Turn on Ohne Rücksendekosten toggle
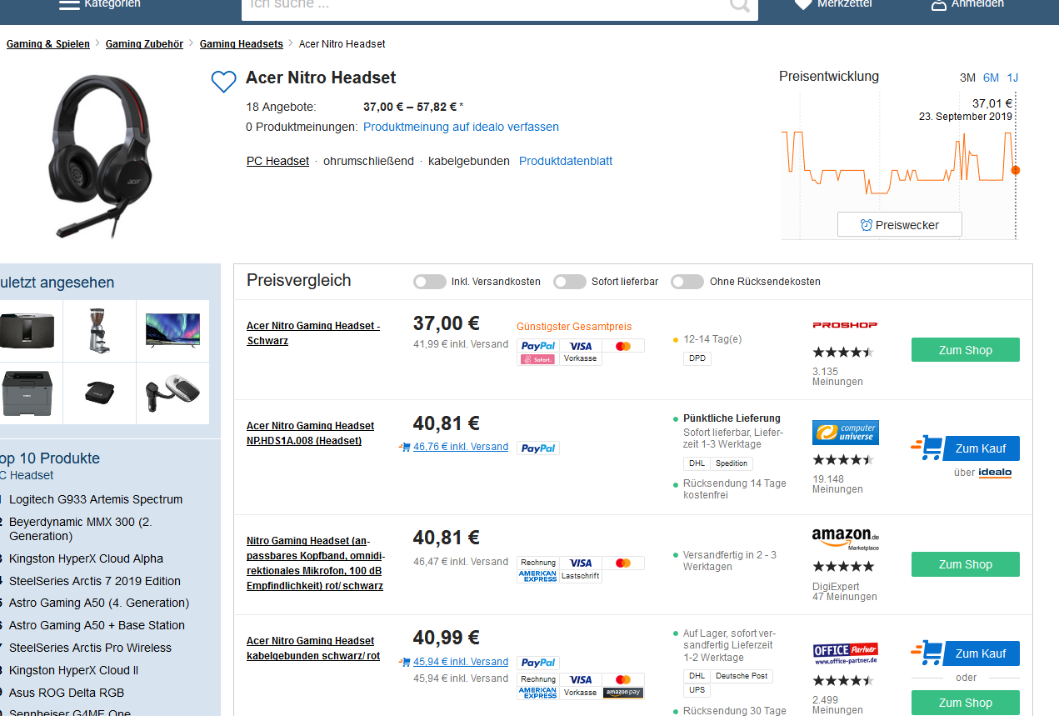1059x716 pixels. pos(687,282)
